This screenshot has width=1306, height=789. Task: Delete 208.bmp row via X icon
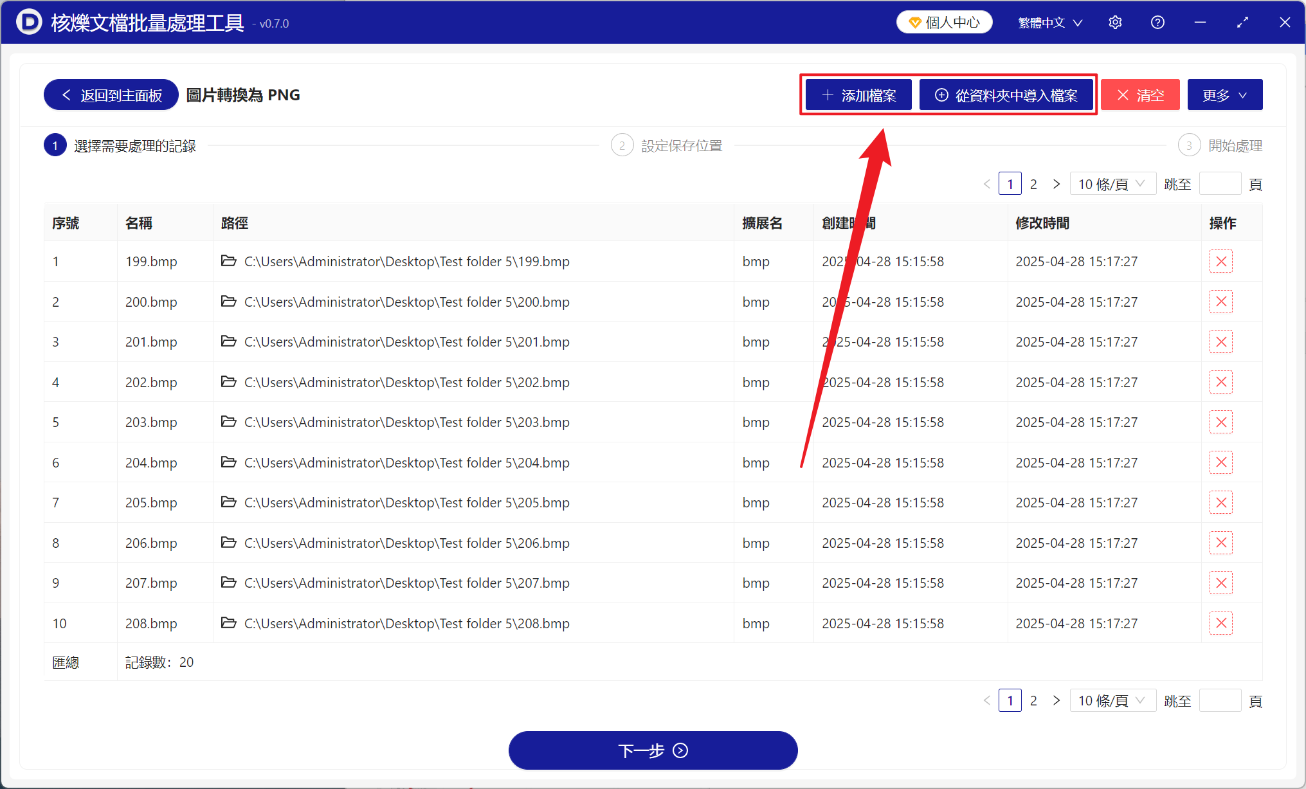[x=1220, y=623]
